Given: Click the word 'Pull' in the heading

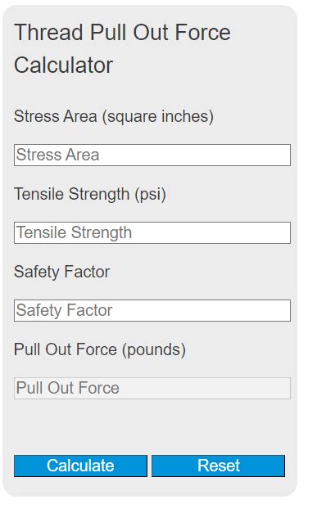Looking at the screenshot, I should click(108, 33).
